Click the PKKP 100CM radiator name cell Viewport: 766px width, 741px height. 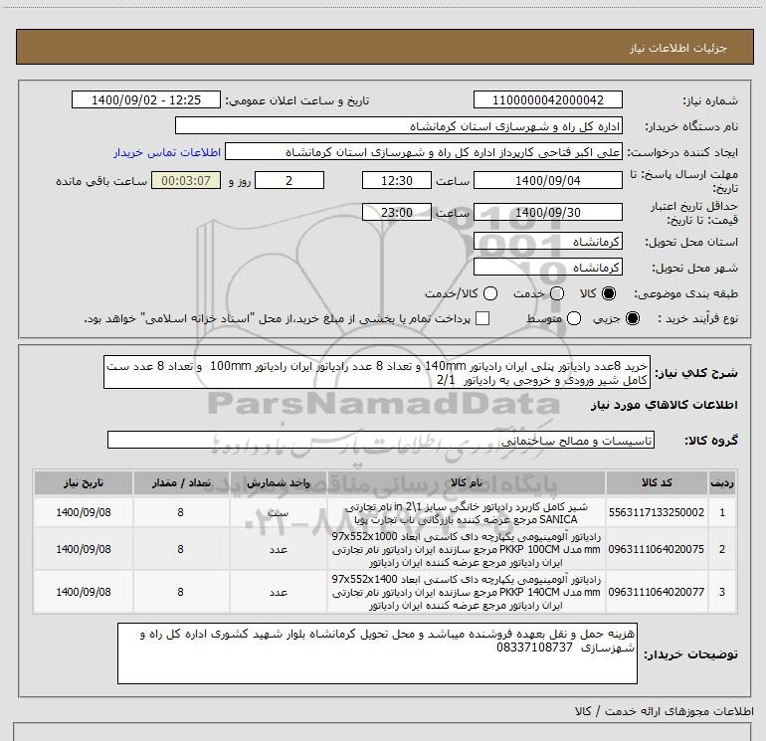466,549
